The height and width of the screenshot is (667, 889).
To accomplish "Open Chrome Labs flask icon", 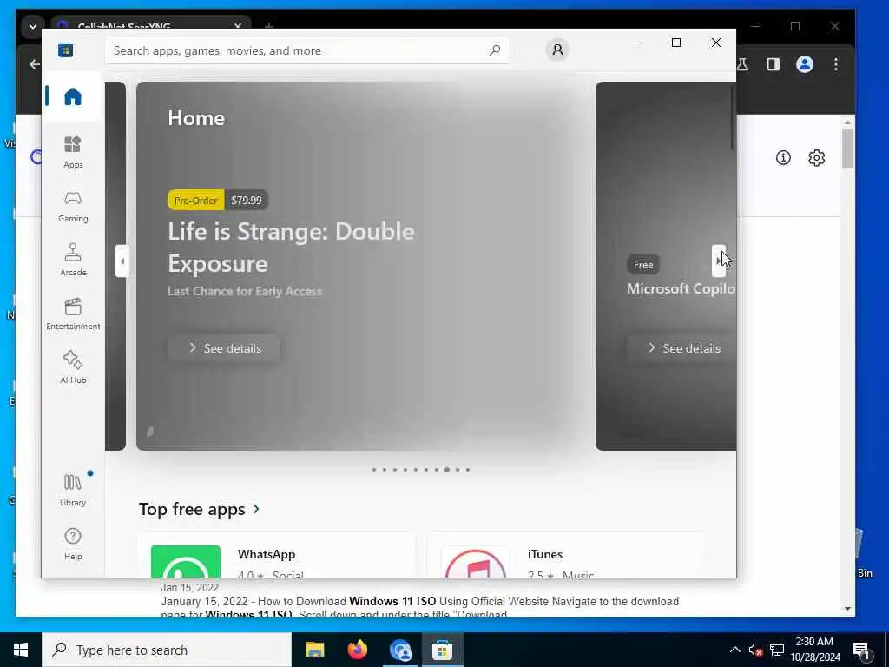I will point(743,64).
